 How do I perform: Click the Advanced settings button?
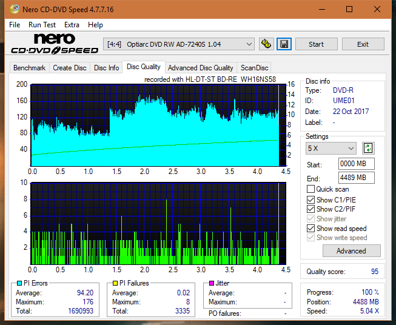[x=351, y=251]
